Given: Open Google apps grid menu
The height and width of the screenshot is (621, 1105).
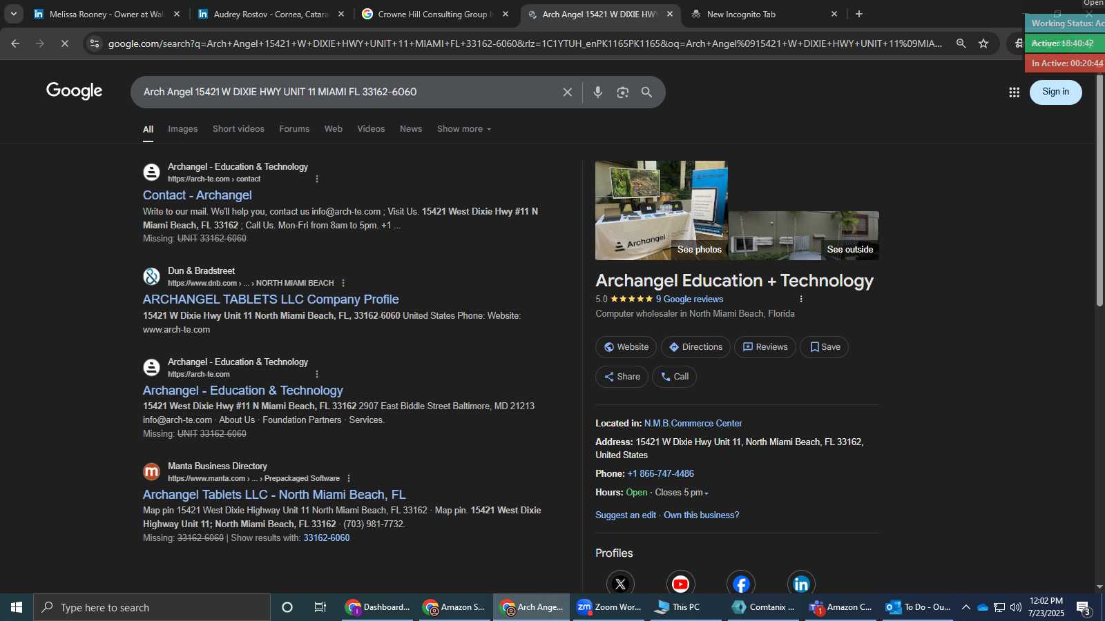Looking at the screenshot, I should point(1014,92).
